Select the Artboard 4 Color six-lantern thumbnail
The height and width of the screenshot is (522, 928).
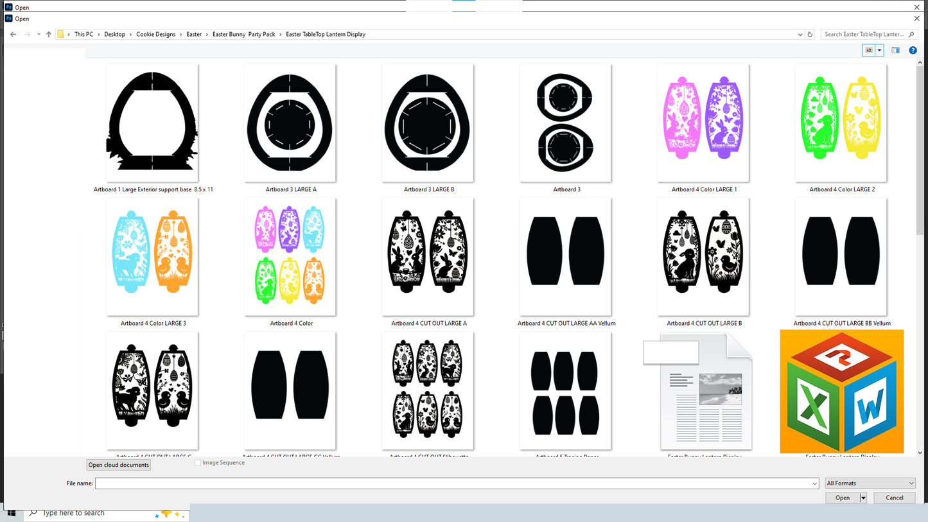pos(290,257)
